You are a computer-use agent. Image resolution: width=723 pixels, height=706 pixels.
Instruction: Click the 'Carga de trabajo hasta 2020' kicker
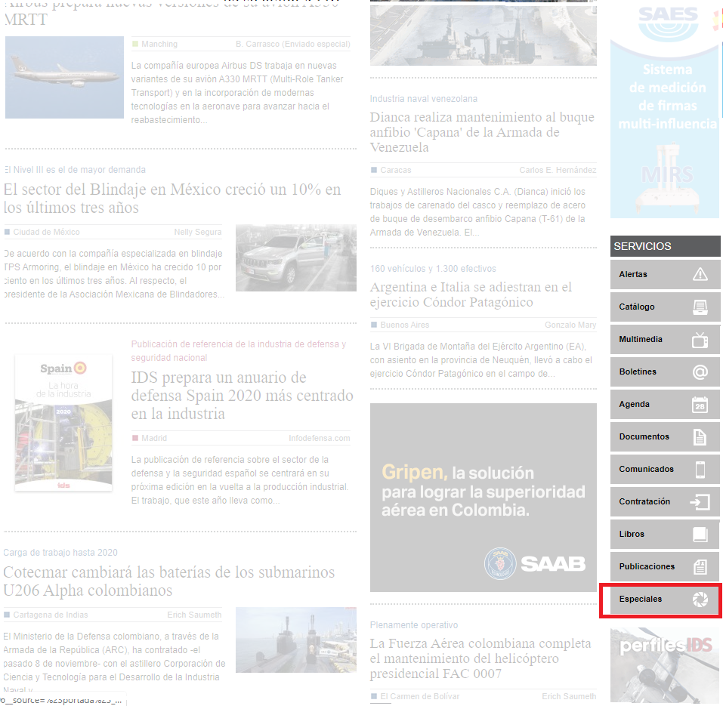click(60, 553)
